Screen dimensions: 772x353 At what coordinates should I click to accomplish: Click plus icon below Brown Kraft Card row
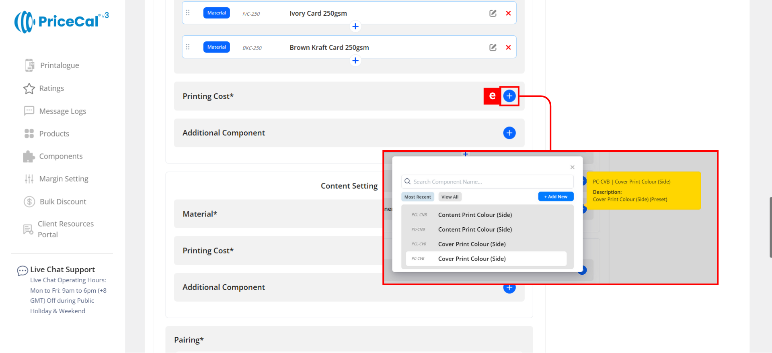[355, 61]
